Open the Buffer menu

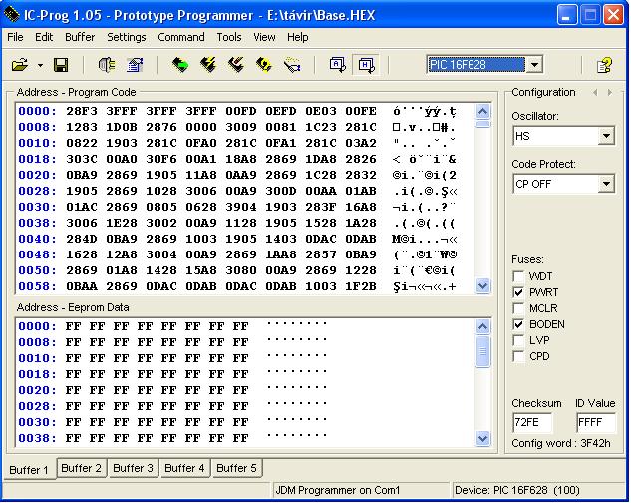click(80, 37)
